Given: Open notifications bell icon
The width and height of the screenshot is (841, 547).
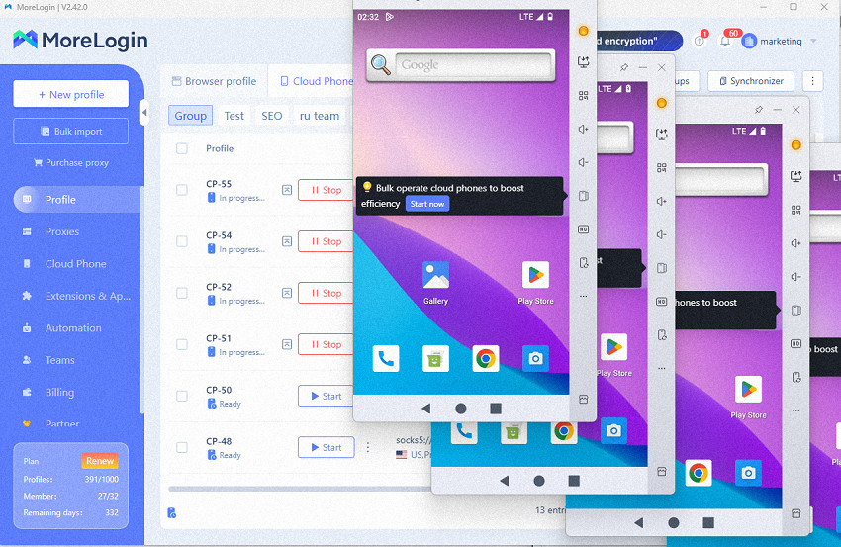Looking at the screenshot, I should point(725,41).
